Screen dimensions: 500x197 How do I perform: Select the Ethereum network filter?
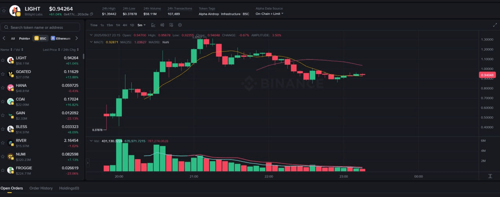[x=61, y=38]
